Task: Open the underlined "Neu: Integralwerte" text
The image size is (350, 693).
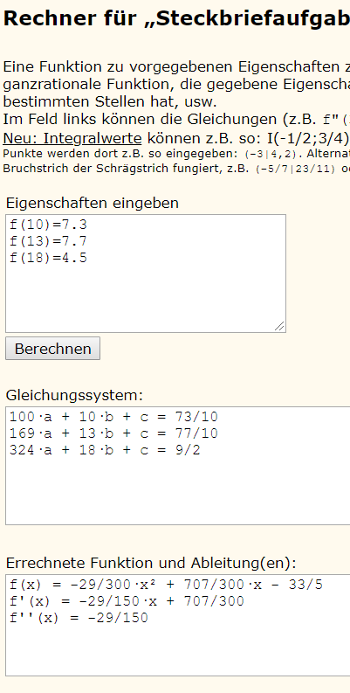Action: (x=72, y=138)
